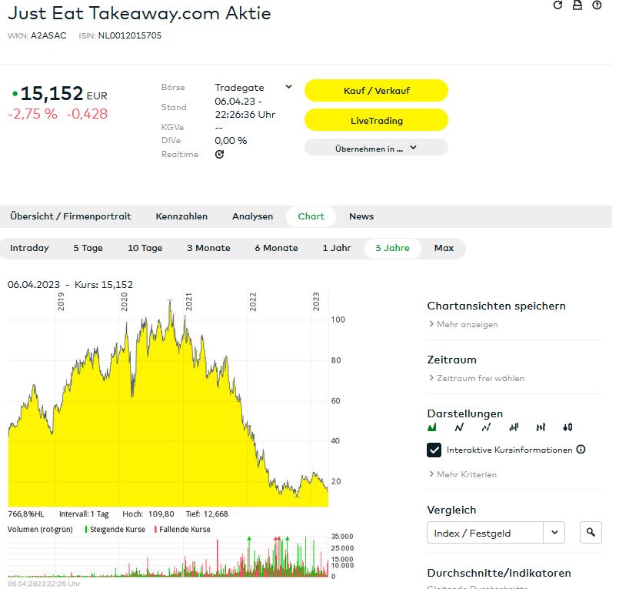The width and height of the screenshot is (619, 589).
Task: Click the info icon beside Interaktive Kursinformationen
Action: [x=581, y=450]
